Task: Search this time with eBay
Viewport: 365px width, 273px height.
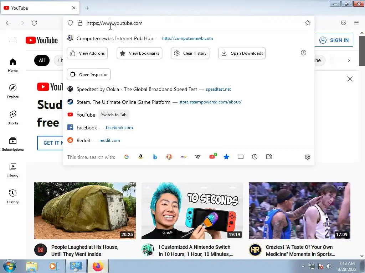Action: click(x=184, y=157)
